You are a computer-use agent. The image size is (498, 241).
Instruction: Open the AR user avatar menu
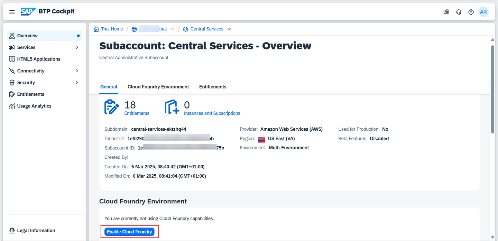pos(483,12)
